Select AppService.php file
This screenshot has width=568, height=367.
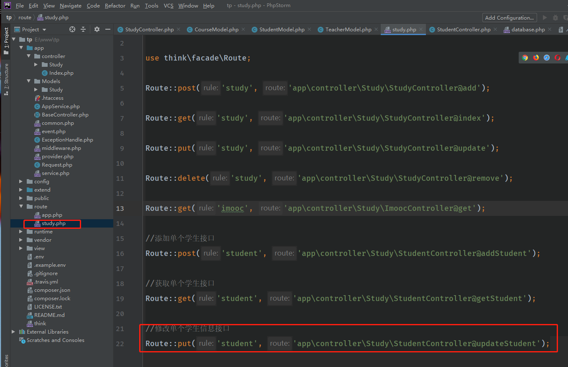(61, 106)
